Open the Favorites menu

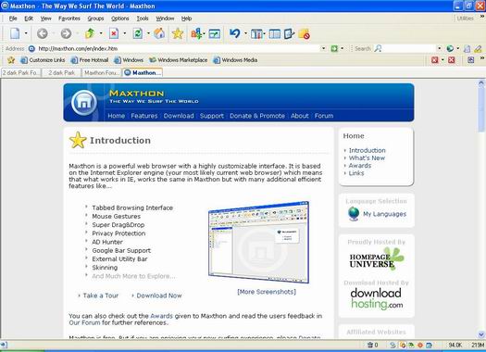[69, 19]
